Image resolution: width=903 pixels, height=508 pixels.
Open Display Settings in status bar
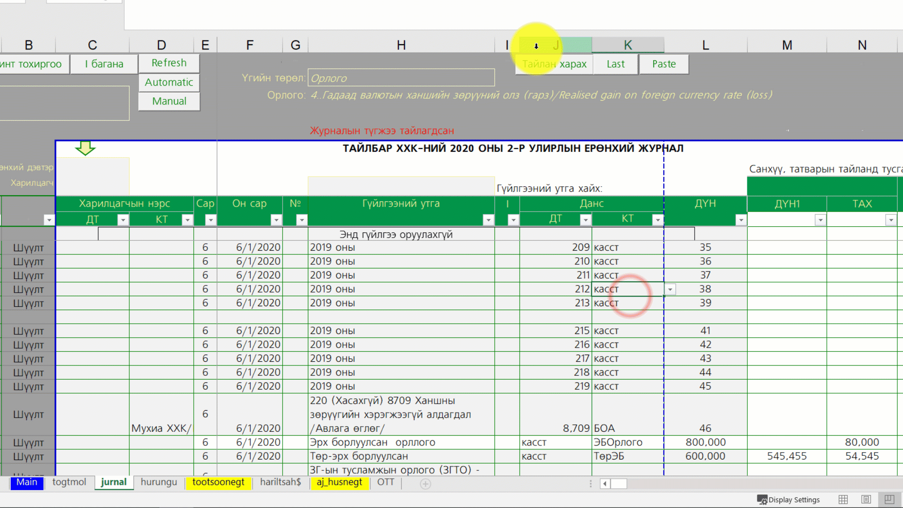click(x=789, y=500)
